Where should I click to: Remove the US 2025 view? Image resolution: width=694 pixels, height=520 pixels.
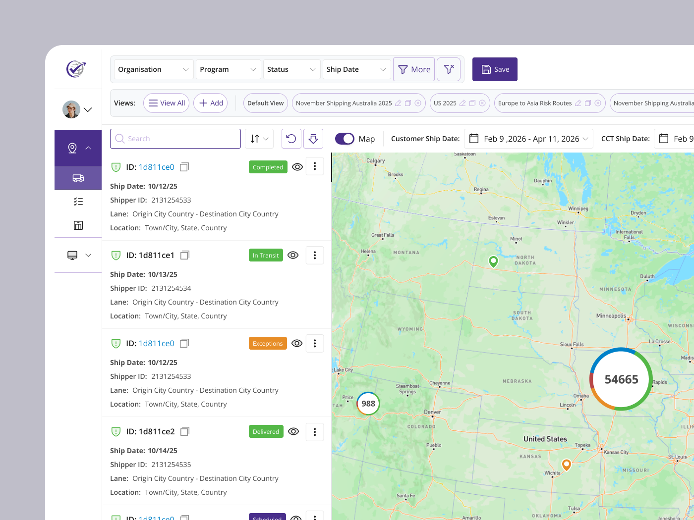[482, 103]
